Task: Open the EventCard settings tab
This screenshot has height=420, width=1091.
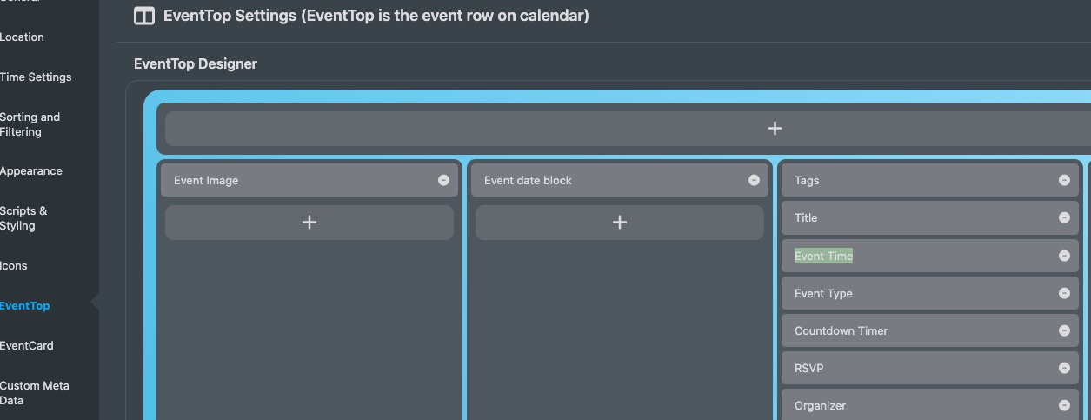Action: coord(27,346)
